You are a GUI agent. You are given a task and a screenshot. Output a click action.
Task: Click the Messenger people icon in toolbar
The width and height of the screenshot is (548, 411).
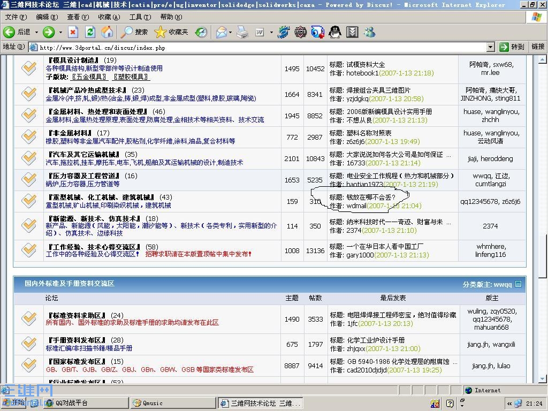click(370, 32)
